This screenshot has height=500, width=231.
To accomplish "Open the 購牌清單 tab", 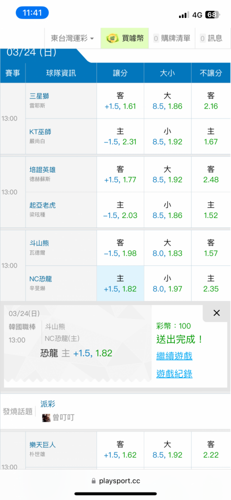I will point(172,38).
